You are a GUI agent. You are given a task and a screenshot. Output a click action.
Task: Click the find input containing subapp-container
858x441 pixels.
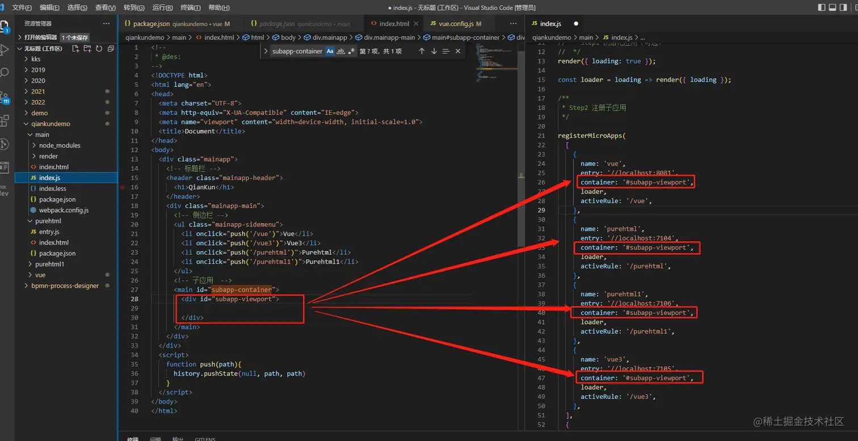point(297,51)
